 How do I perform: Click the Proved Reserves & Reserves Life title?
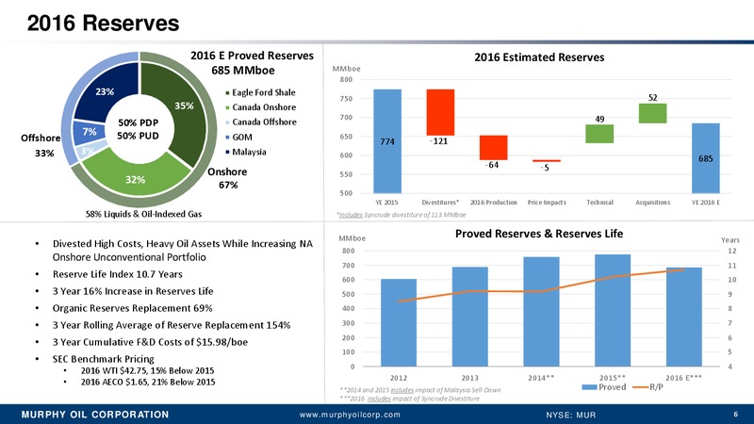click(x=539, y=234)
